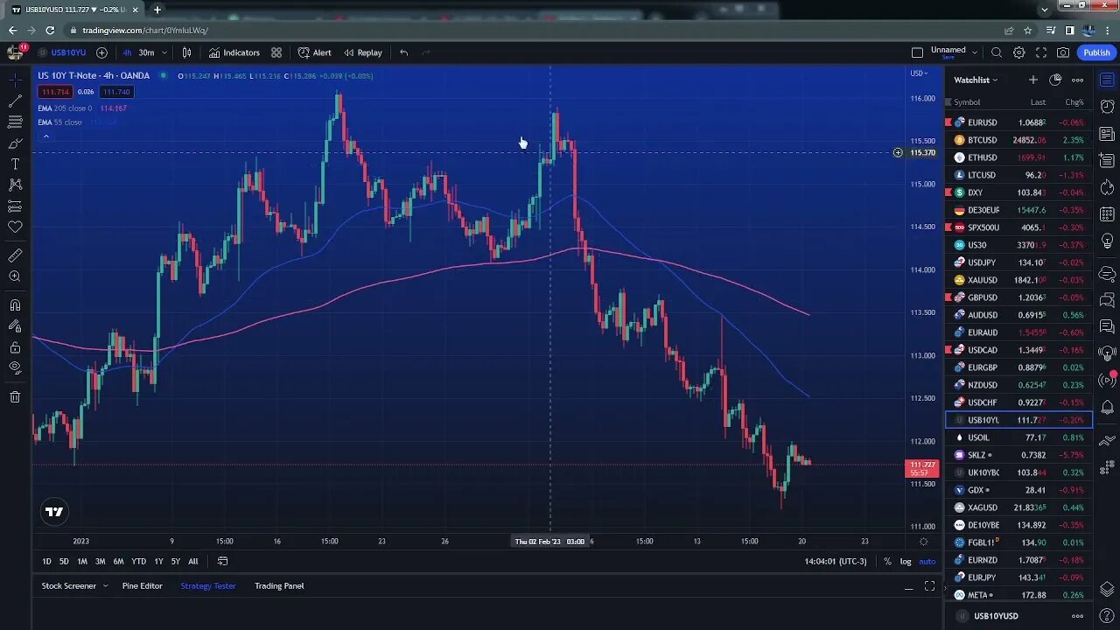Toggle stay in drawing mode
This screenshot has height=630, width=1120.
(15, 326)
